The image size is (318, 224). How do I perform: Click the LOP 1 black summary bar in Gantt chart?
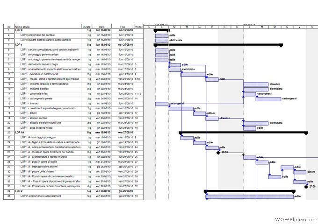pyautogui.click(x=218, y=45)
